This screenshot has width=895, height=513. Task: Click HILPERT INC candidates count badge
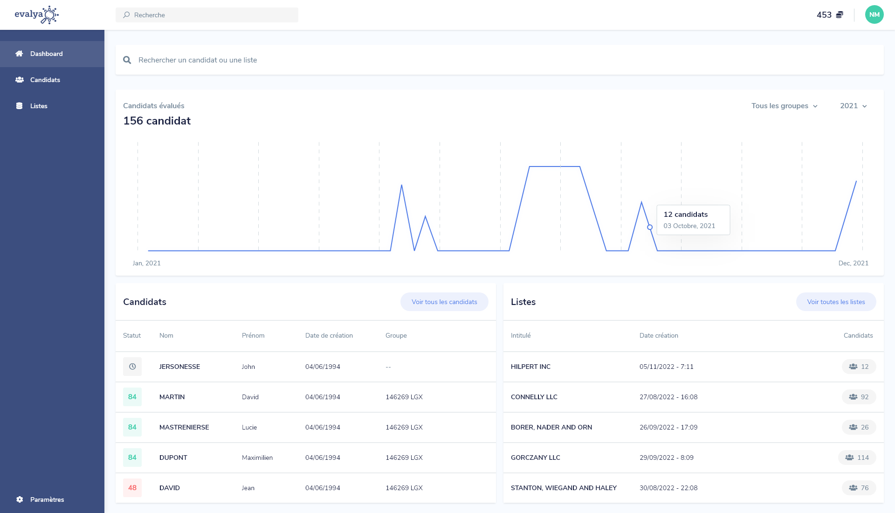[x=859, y=367]
